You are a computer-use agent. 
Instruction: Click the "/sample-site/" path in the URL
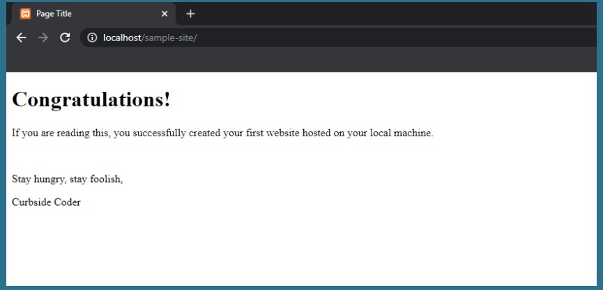pyautogui.click(x=169, y=38)
